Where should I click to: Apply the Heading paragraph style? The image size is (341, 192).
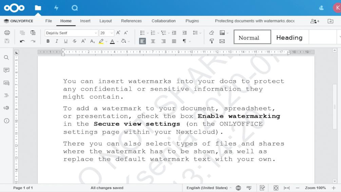(289, 37)
